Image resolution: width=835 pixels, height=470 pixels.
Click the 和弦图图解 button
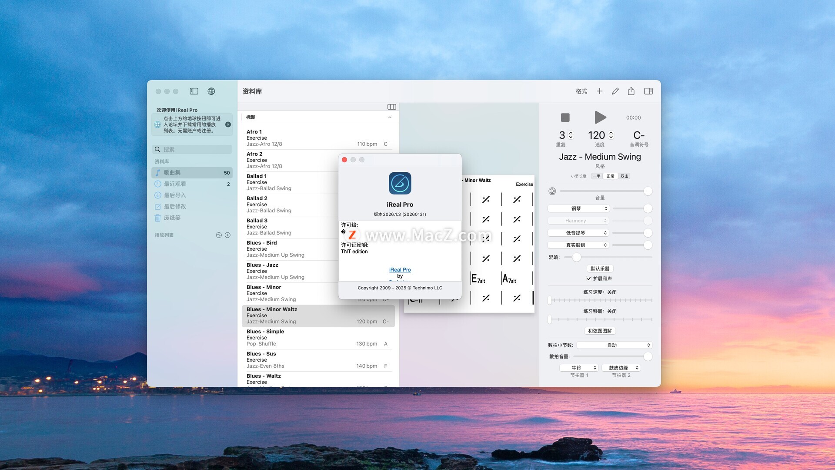pyautogui.click(x=600, y=331)
